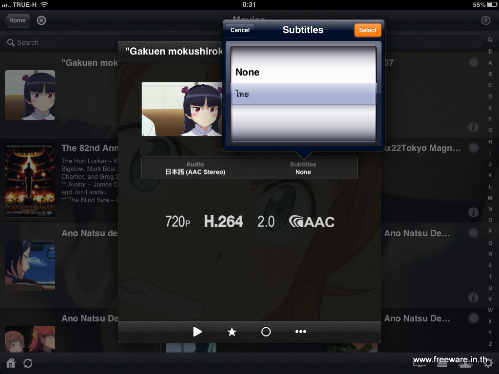Choose None in the subtitle picker

[x=303, y=72]
